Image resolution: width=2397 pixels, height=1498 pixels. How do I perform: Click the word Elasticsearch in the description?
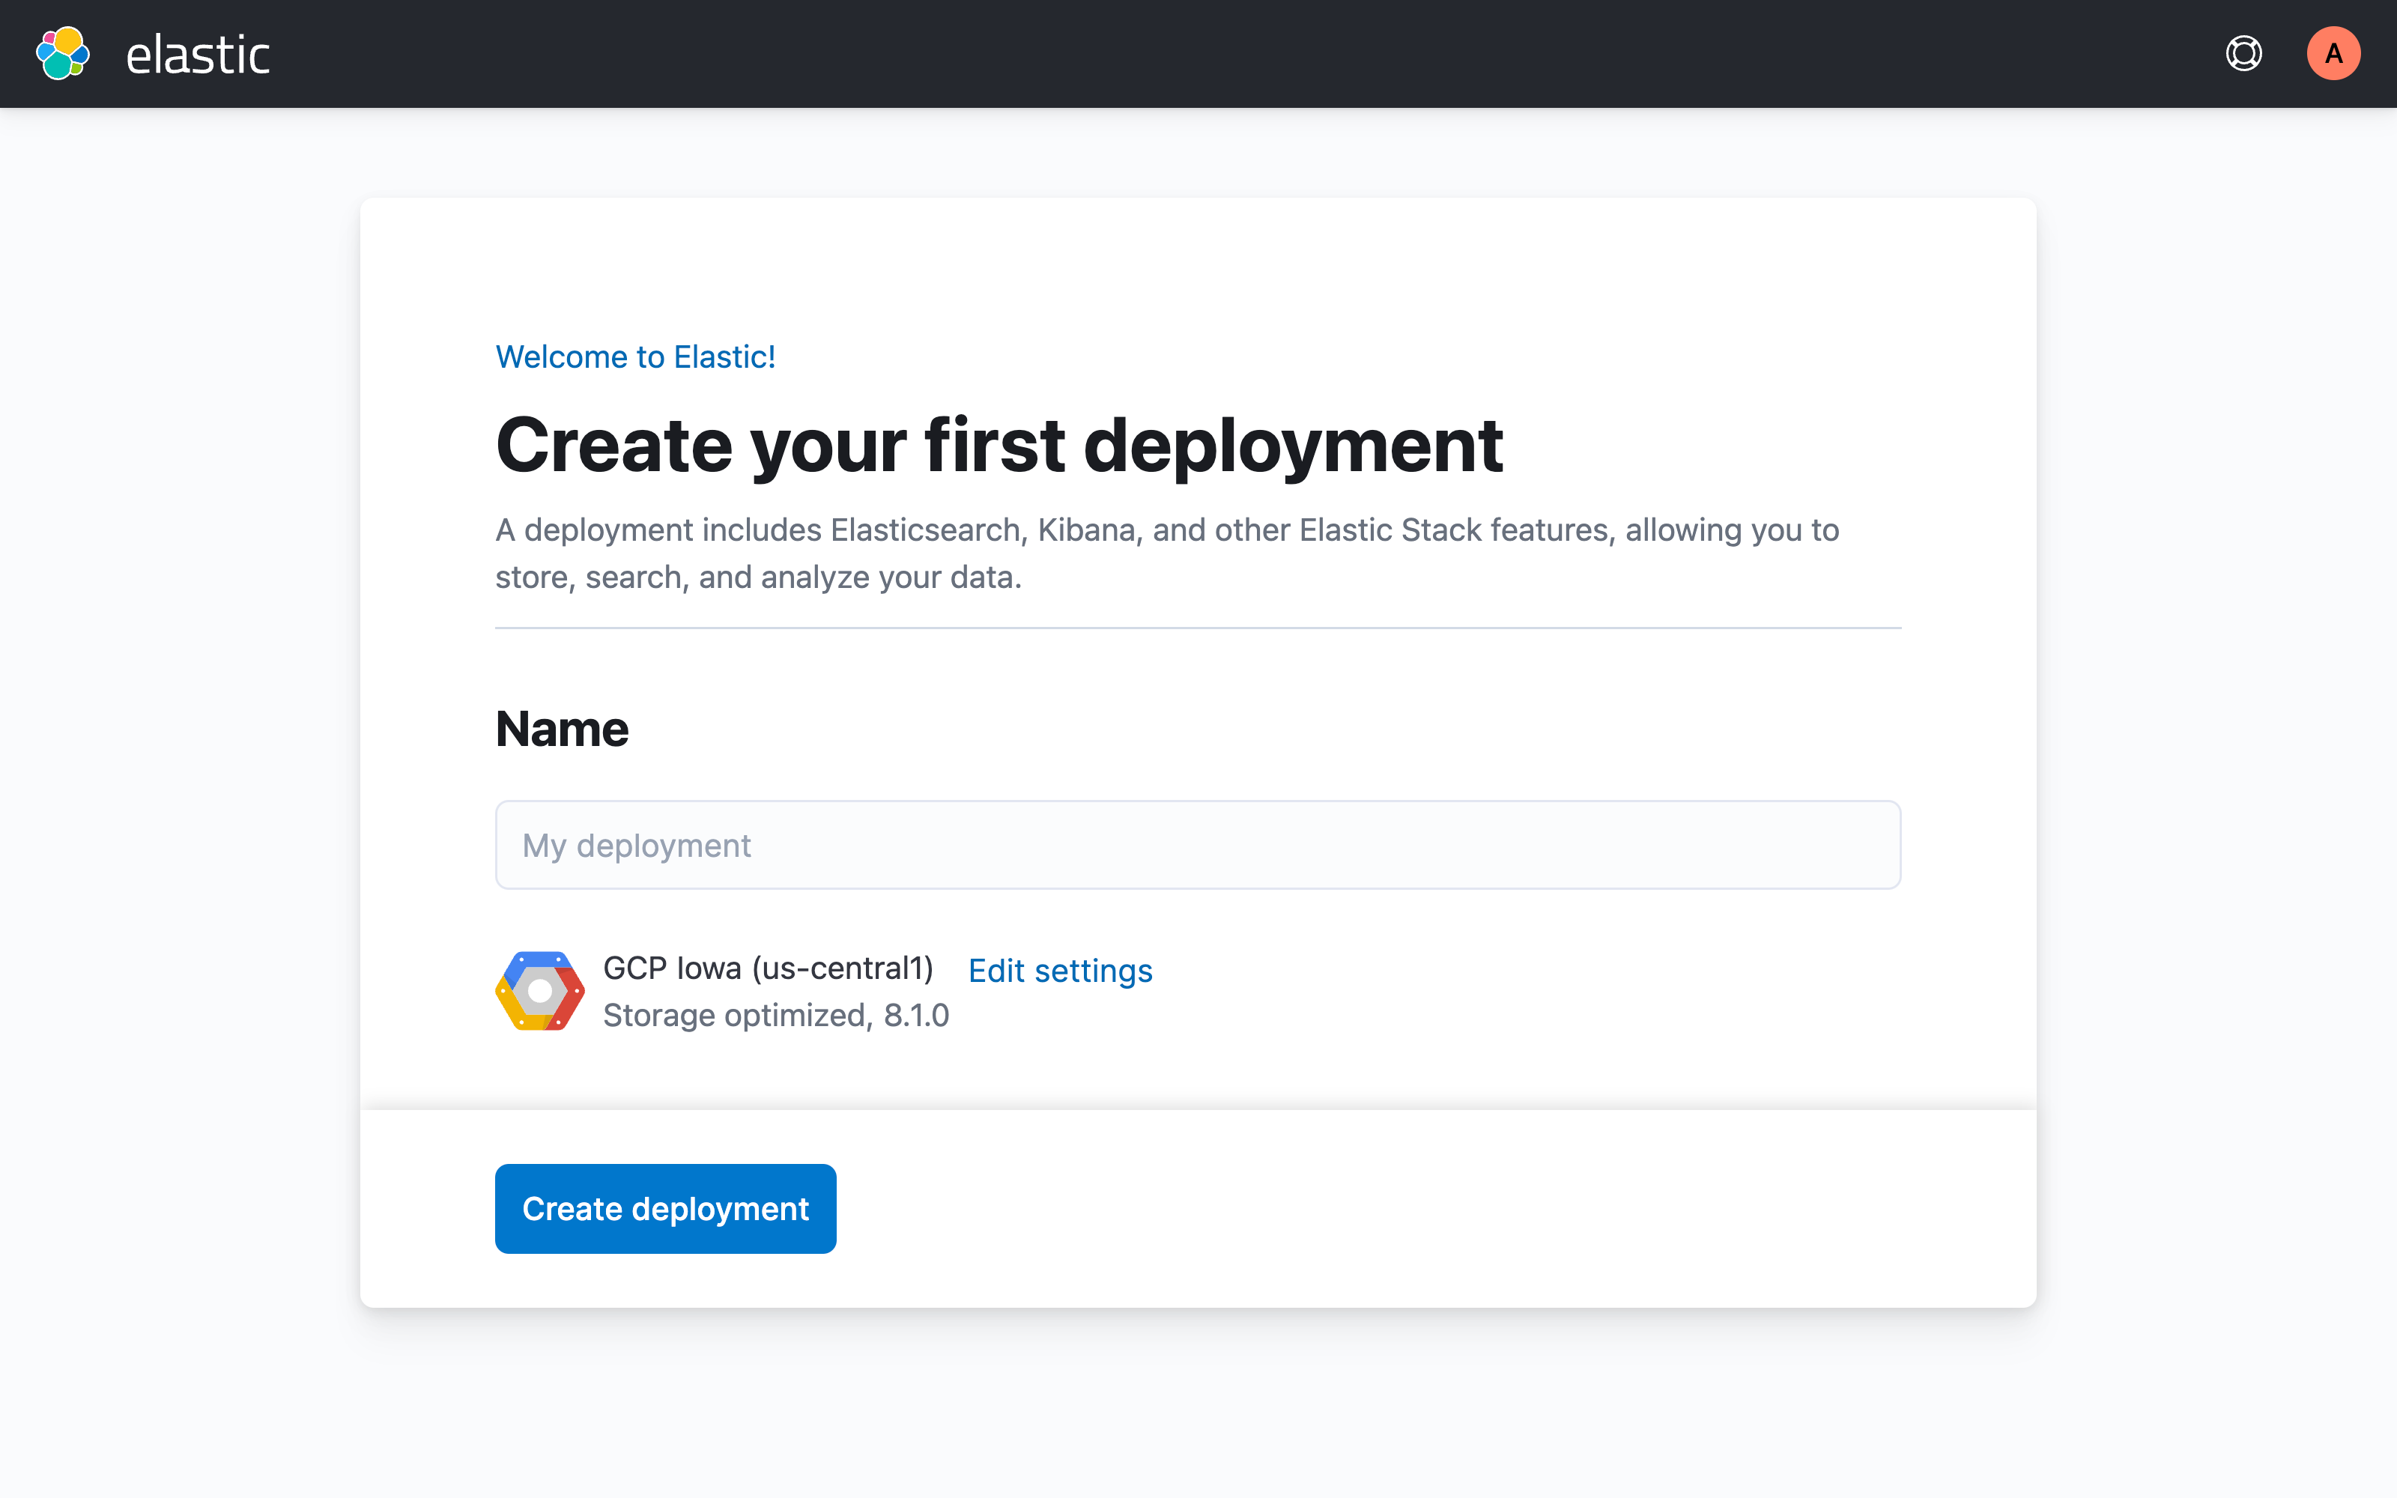(925, 530)
